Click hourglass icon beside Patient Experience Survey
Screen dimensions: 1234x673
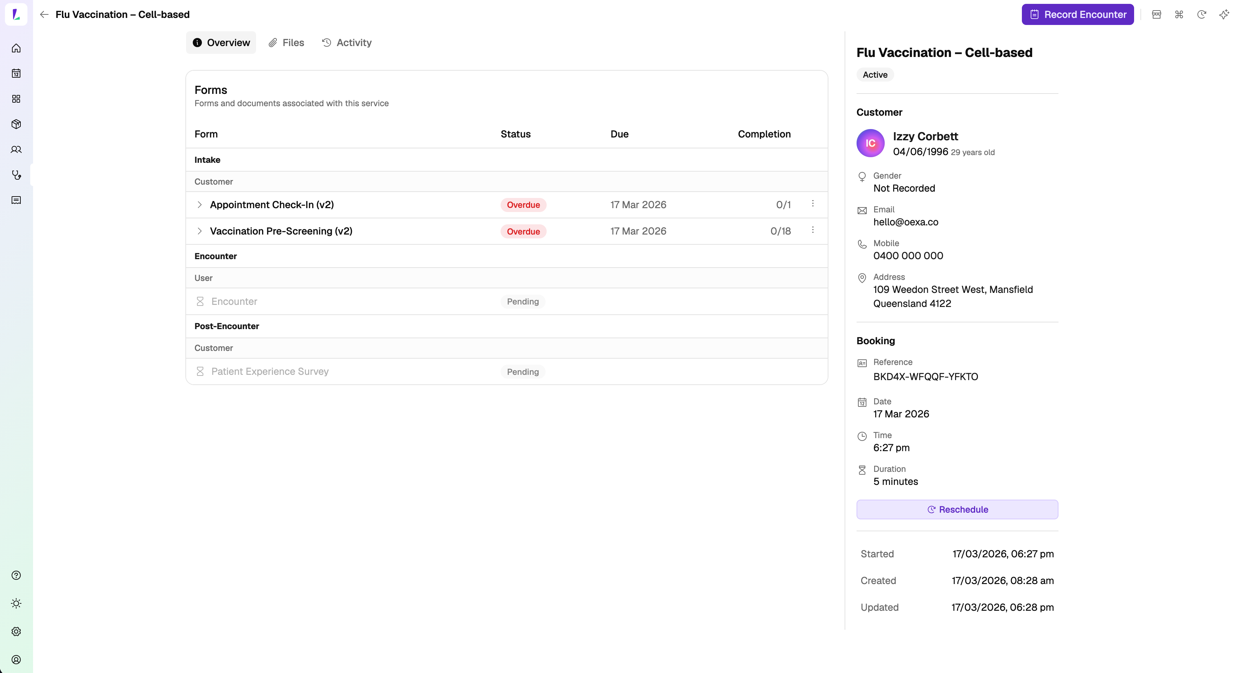[200, 372]
